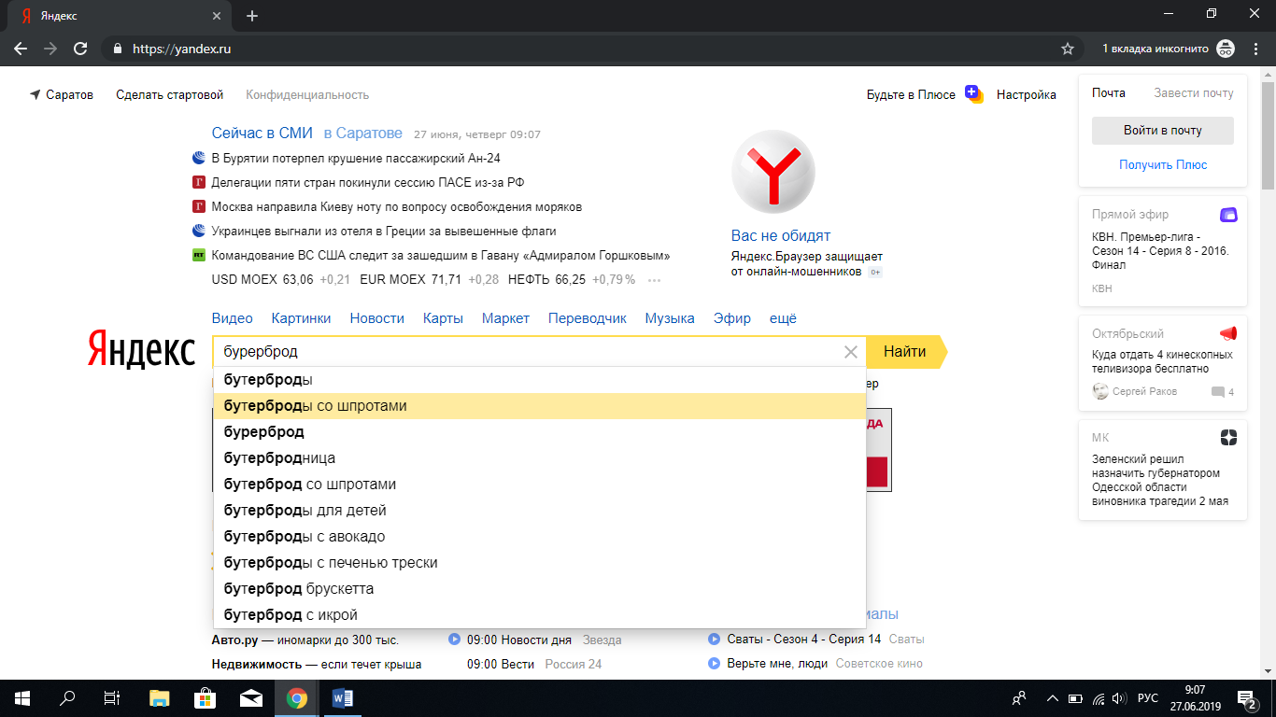Open Word from the taskbar
Image resolution: width=1276 pixels, height=717 pixels.
click(341, 697)
